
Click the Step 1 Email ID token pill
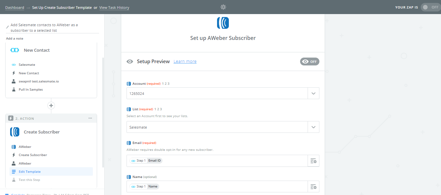(x=146, y=160)
